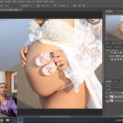This screenshot has width=123, height=123.
Task: Select the top layer thumbnail
Action: tap(111, 97)
